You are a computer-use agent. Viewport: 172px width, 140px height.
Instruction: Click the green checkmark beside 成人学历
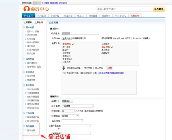point(112,47)
